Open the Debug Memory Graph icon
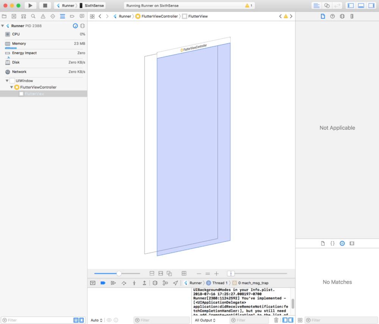Viewport: 379px width, 324px height. [x=165, y=283]
